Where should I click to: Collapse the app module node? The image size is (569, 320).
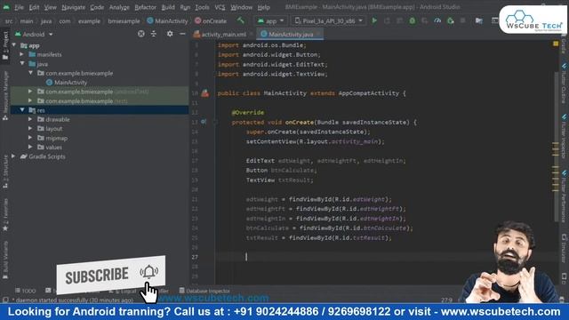point(14,45)
